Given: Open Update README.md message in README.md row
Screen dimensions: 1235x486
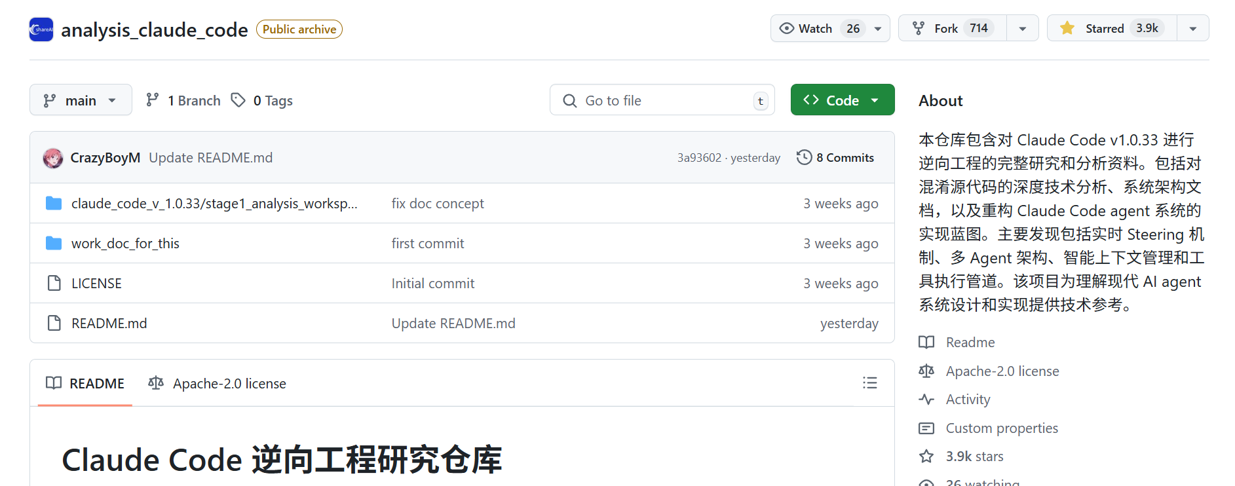Looking at the screenshot, I should pos(453,324).
